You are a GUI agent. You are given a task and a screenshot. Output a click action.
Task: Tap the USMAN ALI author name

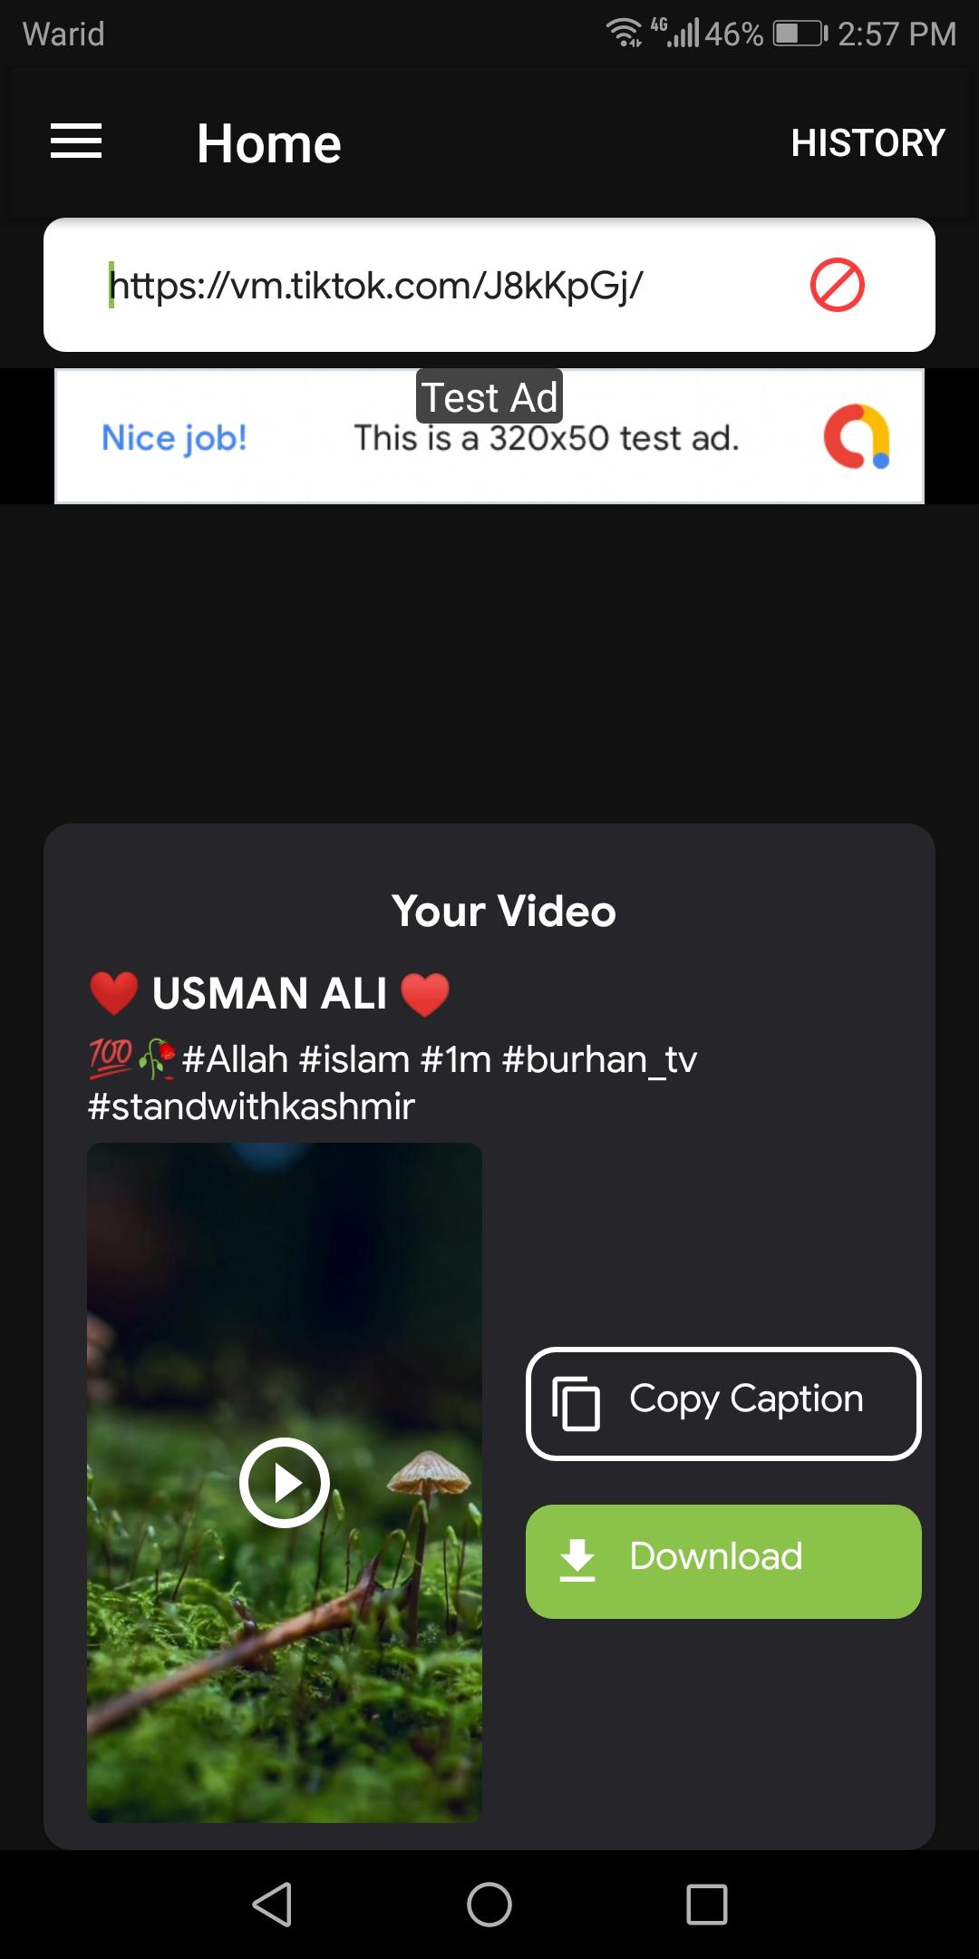tap(269, 993)
